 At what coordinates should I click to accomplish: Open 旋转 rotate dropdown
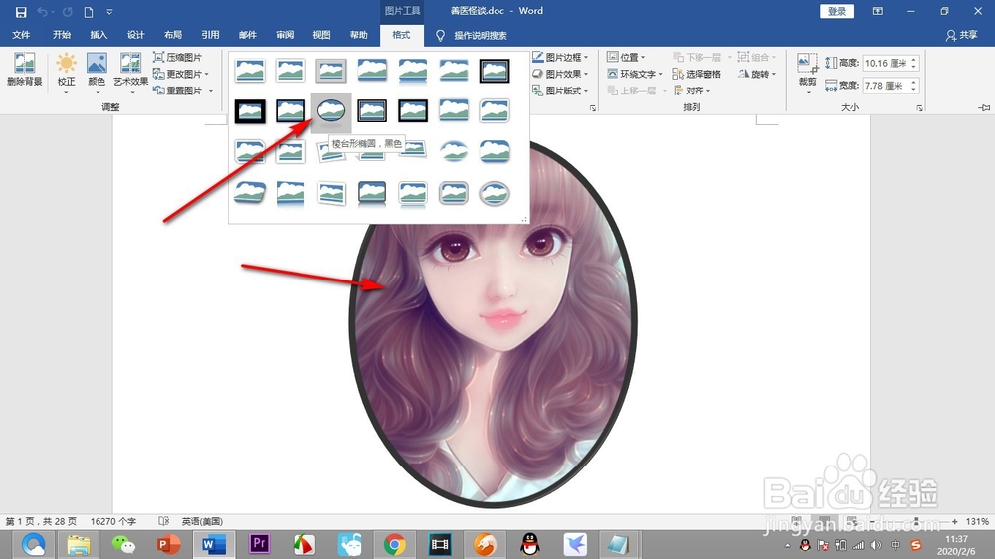tap(757, 74)
